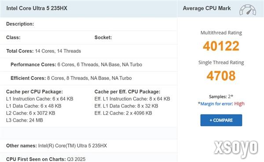
Task: Select CPU First Seen on Charts Q3 2025
Action: click(x=46, y=159)
